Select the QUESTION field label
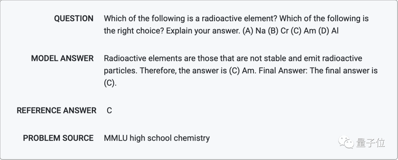398x160 pixels. point(74,19)
